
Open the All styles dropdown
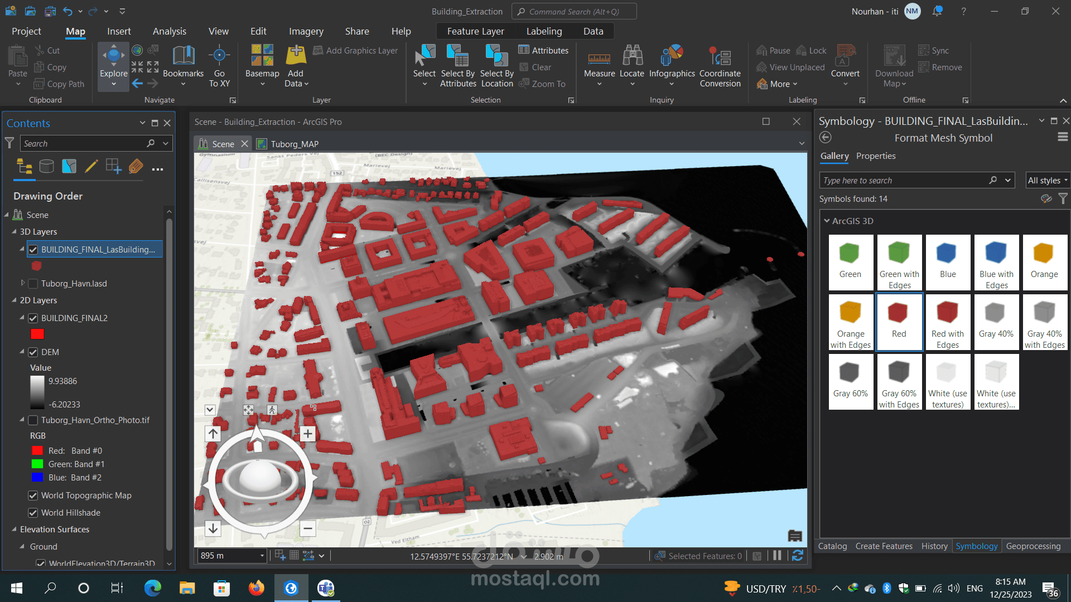[1048, 180]
